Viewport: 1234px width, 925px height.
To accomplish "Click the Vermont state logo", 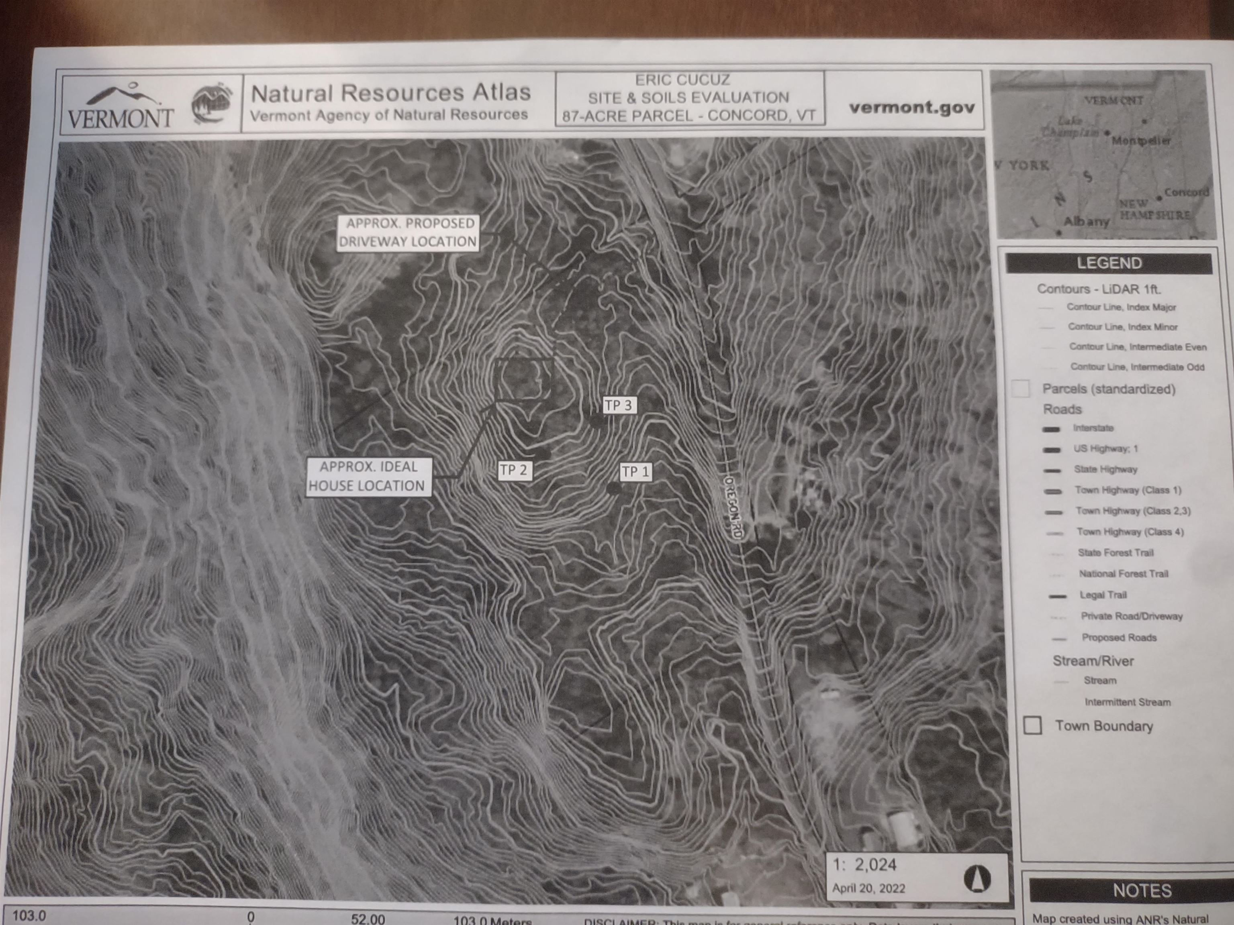I will coord(121,106).
